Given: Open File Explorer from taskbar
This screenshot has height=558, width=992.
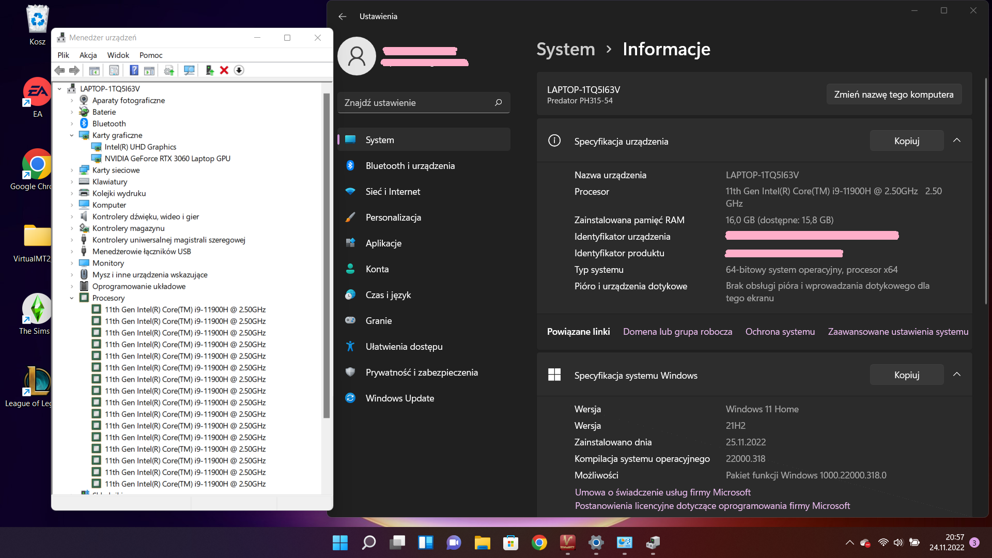Looking at the screenshot, I should 482,542.
